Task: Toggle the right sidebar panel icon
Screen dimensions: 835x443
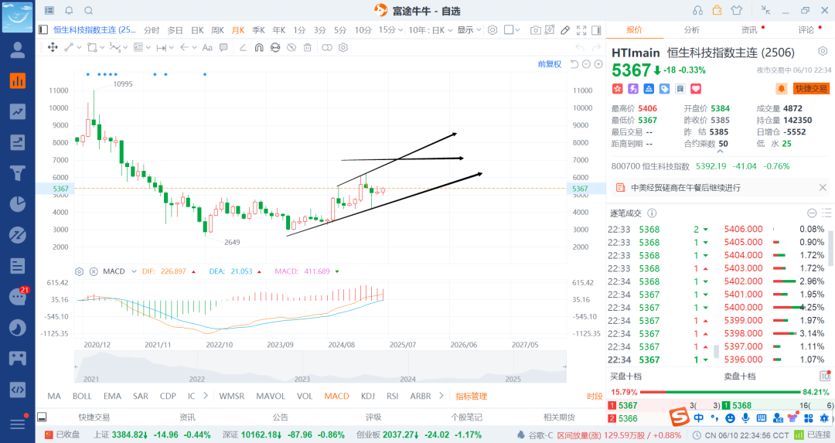Action: pyautogui.click(x=596, y=30)
